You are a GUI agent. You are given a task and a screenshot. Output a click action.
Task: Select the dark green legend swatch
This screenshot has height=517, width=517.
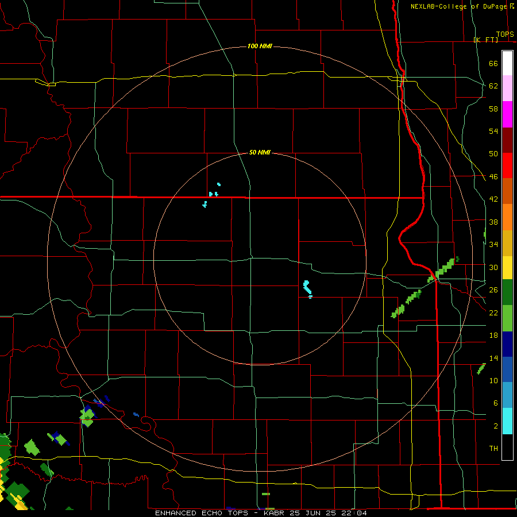click(x=507, y=292)
